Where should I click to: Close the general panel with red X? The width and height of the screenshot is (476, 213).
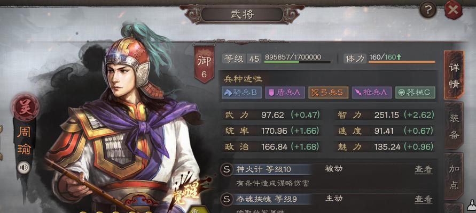click(453, 10)
